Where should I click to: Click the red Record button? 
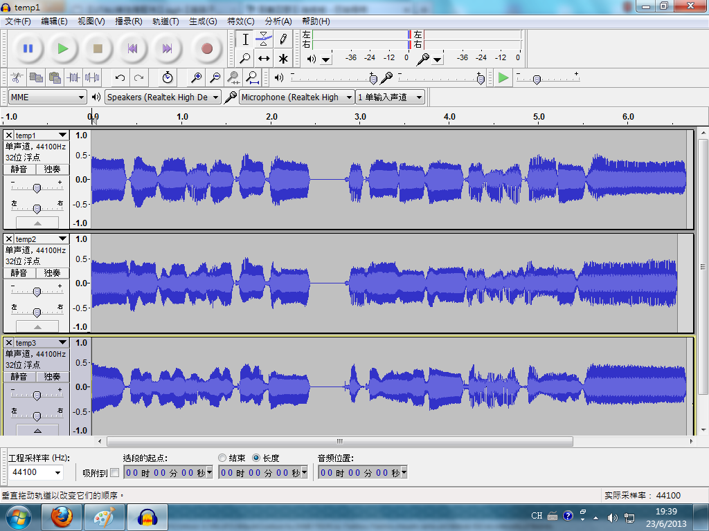206,48
